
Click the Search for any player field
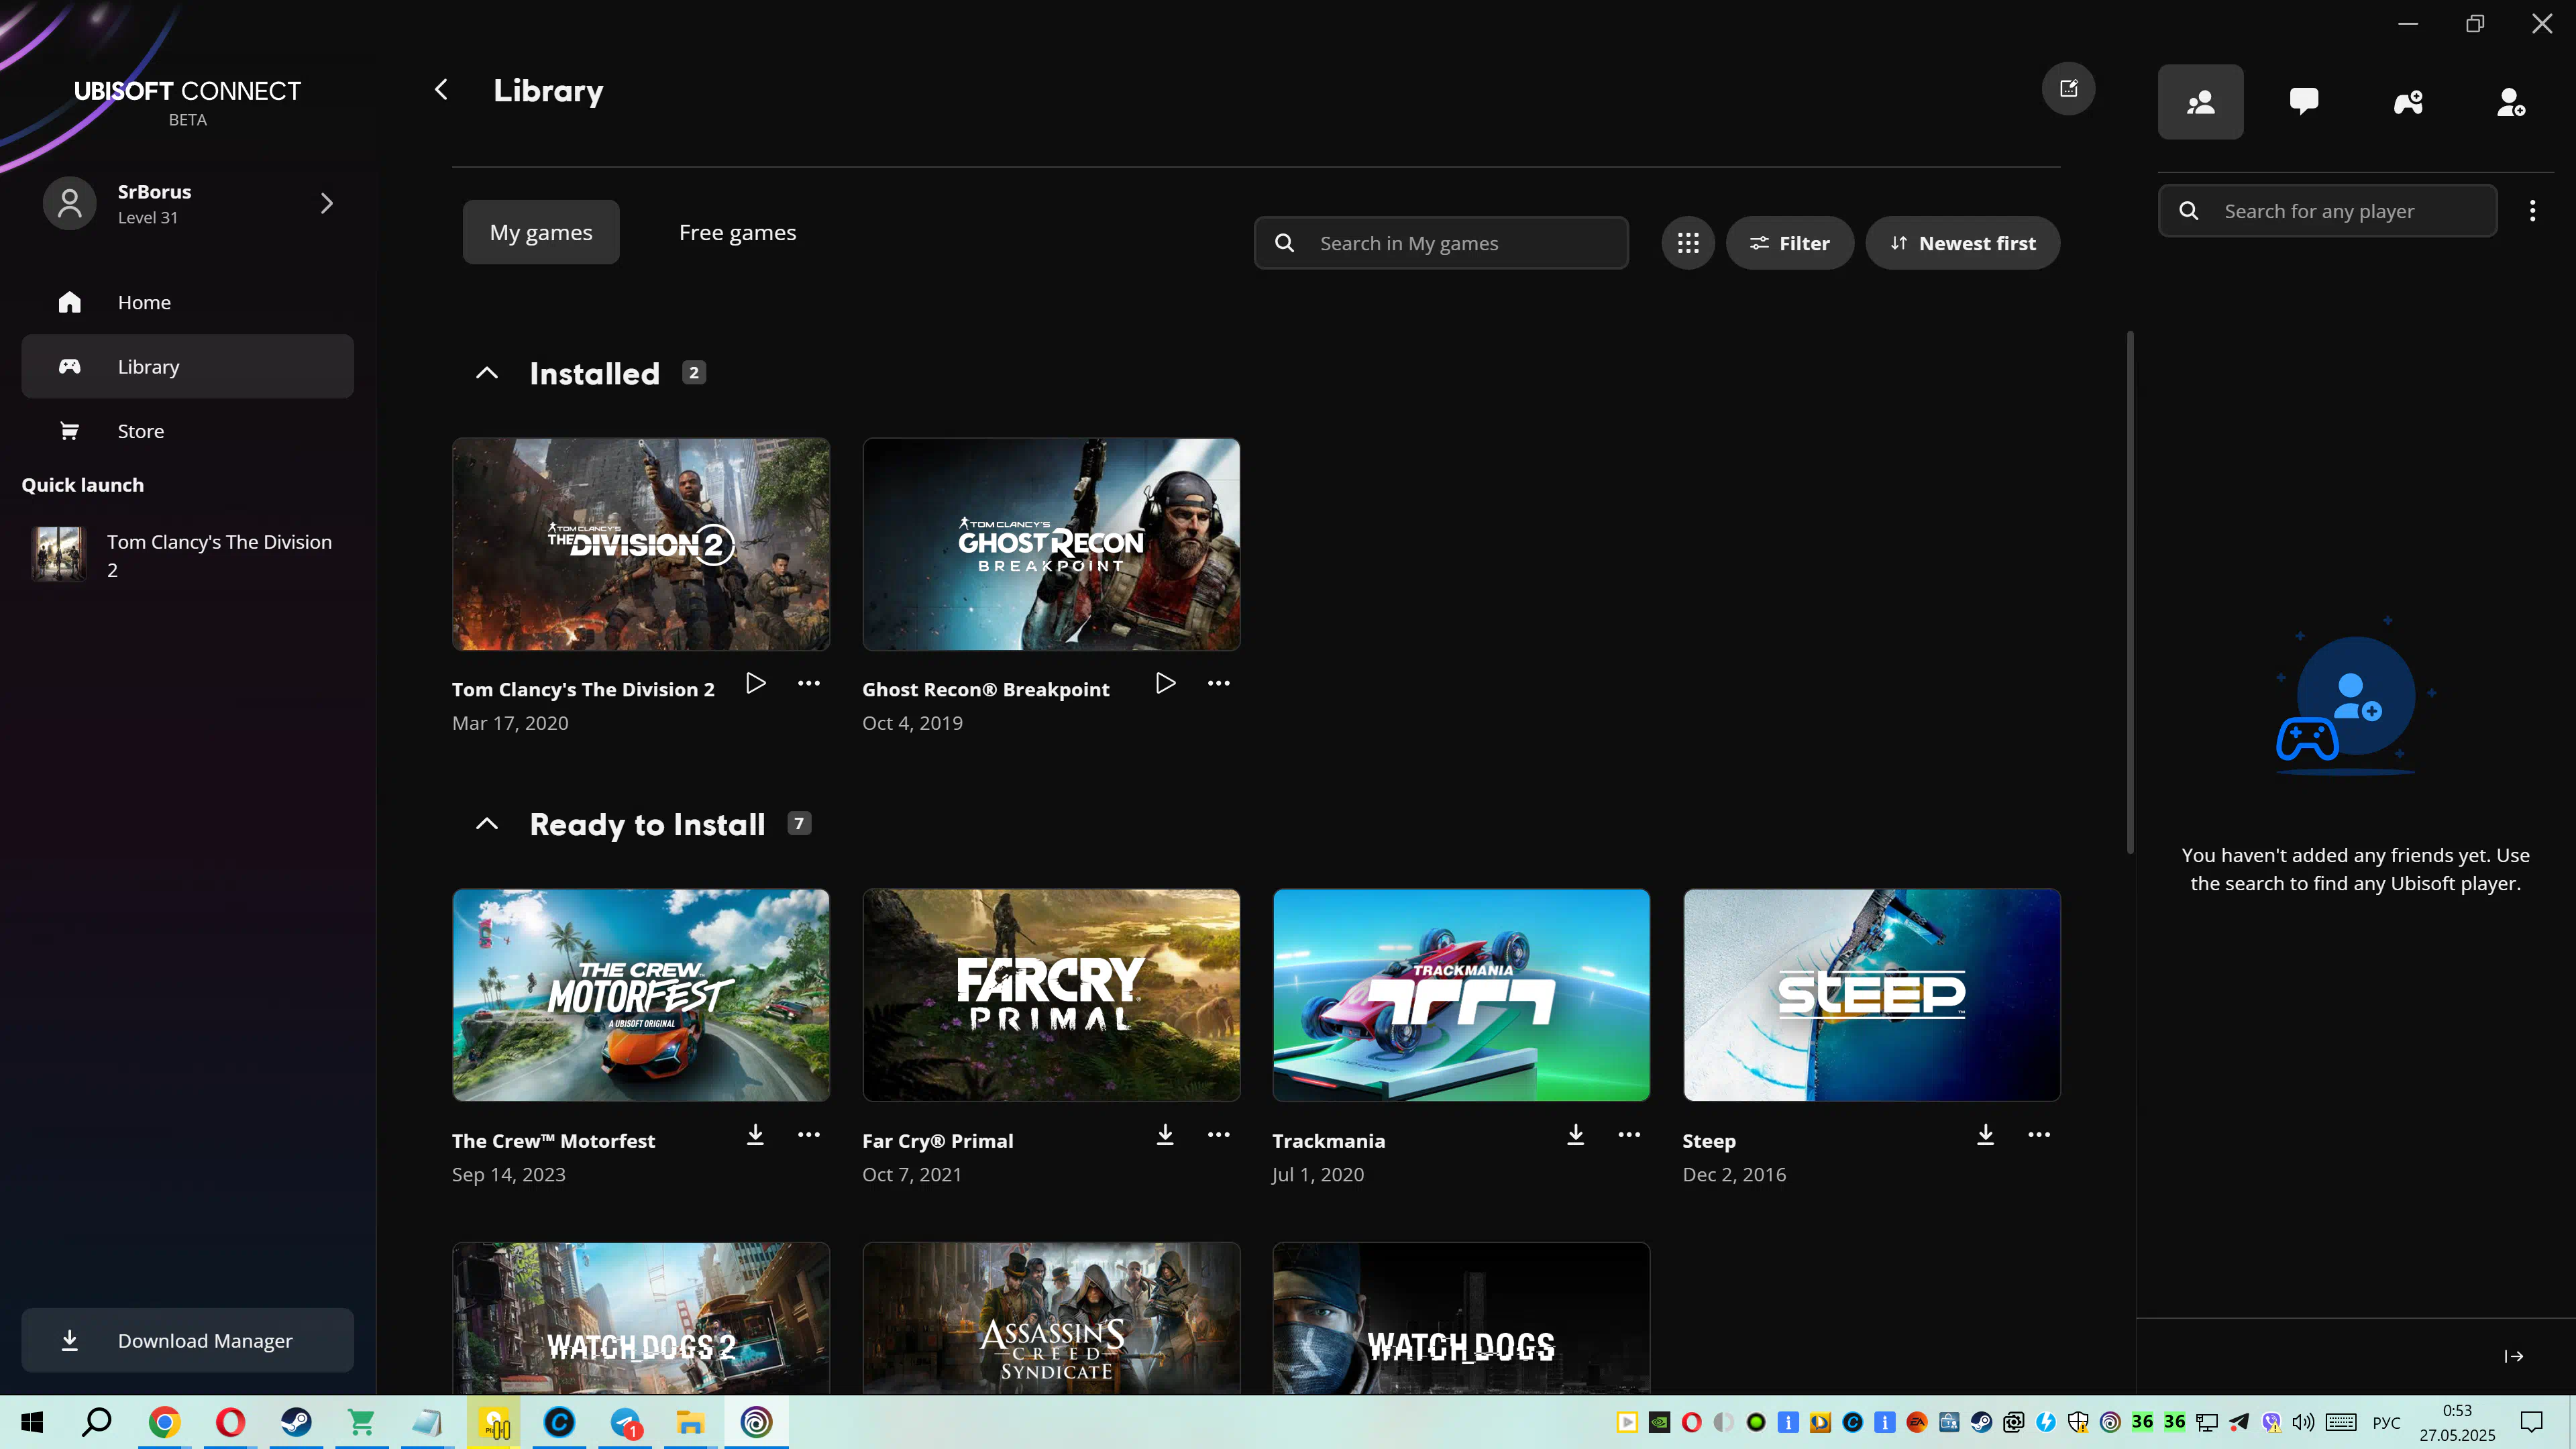coord(2327,211)
